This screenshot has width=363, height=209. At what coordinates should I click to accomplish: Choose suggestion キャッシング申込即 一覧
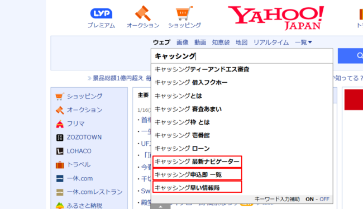pyautogui.click(x=242, y=175)
